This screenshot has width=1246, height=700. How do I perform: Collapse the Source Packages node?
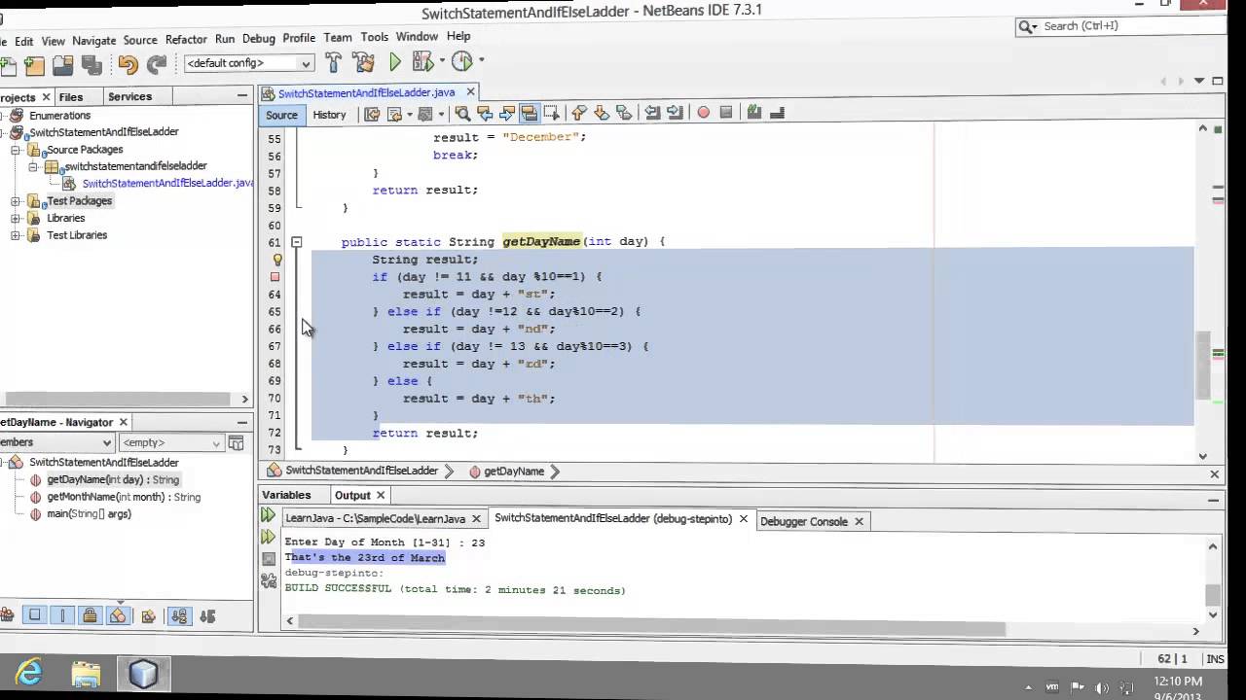click(x=16, y=150)
